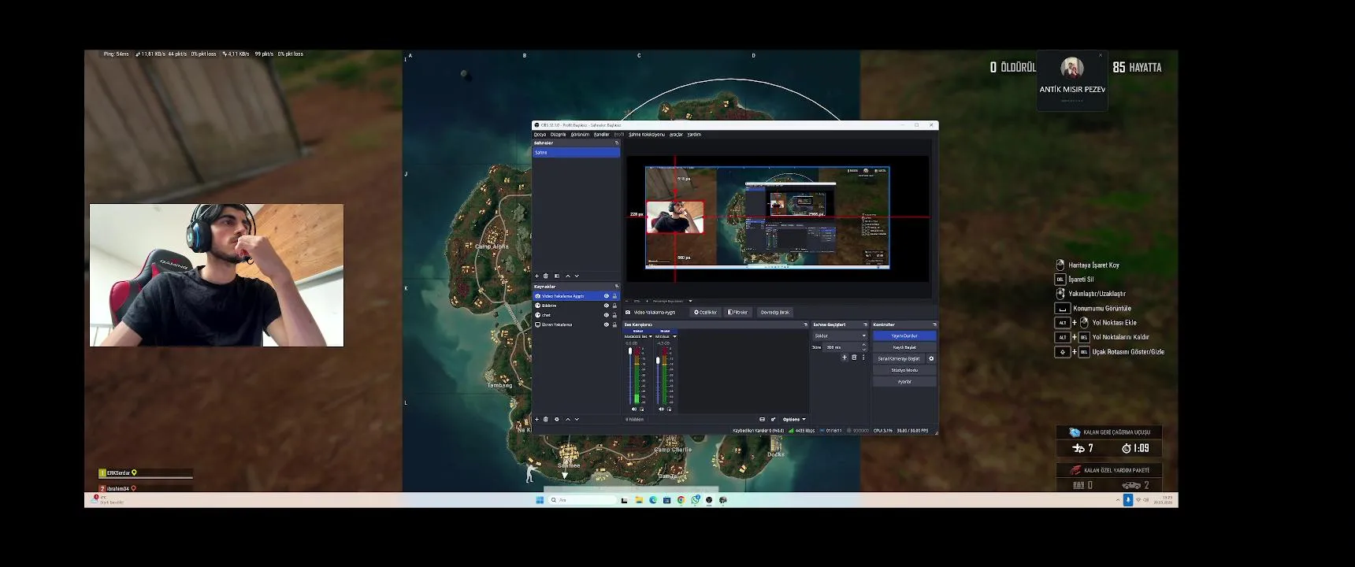Viewport: 1355px width, 567px height.
Task: Move source up in Kaynaklar toolbar
Action: tap(568, 419)
